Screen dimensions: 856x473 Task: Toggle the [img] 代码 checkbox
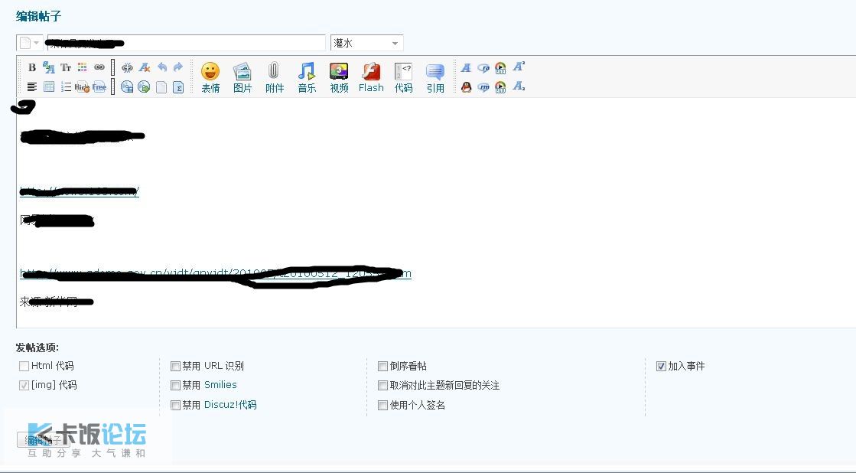[x=24, y=385]
